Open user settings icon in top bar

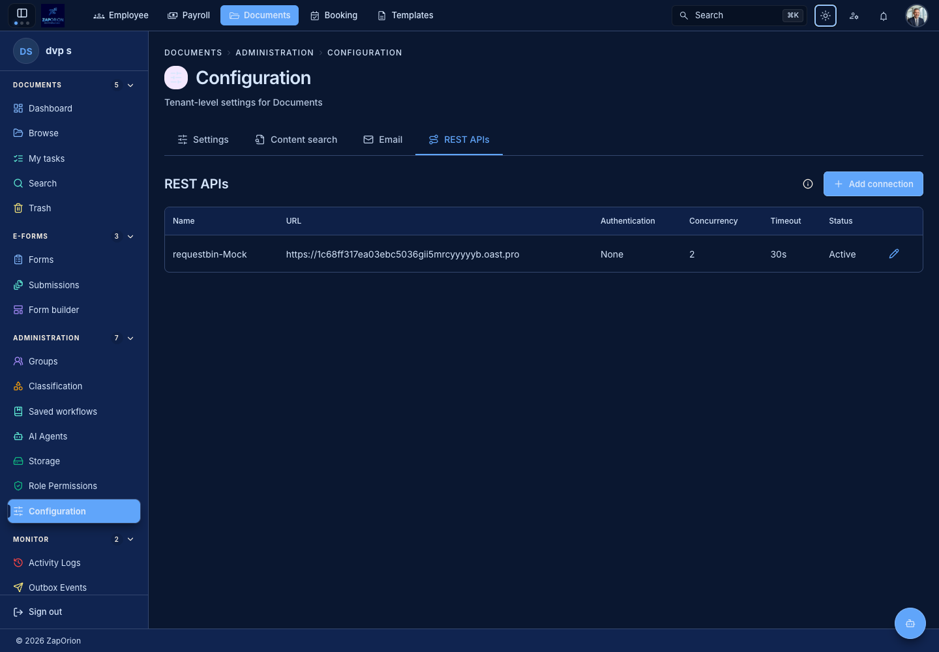(x=854, y=16)
